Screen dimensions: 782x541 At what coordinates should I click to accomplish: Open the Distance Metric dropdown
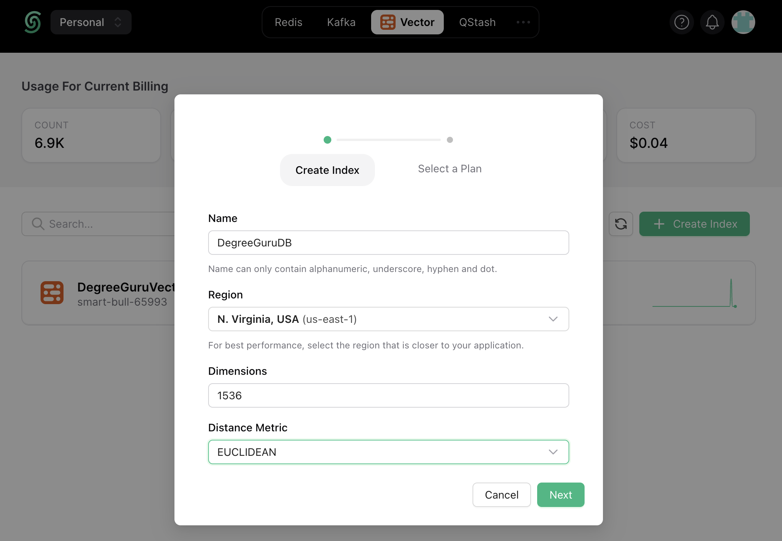[388, 452]
